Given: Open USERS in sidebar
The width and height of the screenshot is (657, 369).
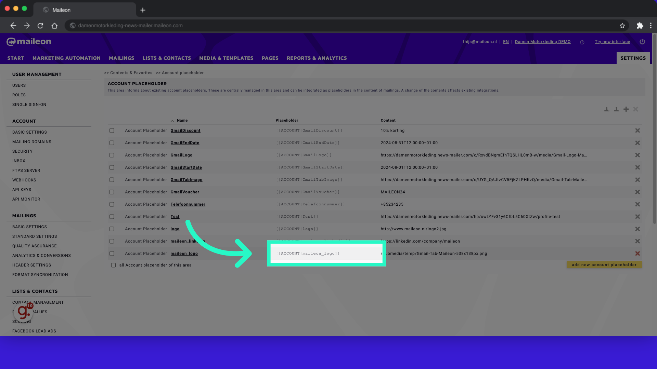Looking at the screenshot, I should point(19,85).
